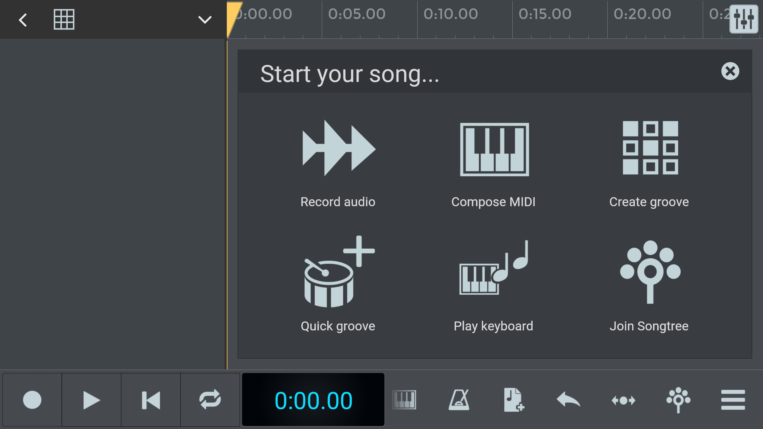Click add new audio track button
The height and width of the screenshot is (429, 763).
click(x=513, y=400)
